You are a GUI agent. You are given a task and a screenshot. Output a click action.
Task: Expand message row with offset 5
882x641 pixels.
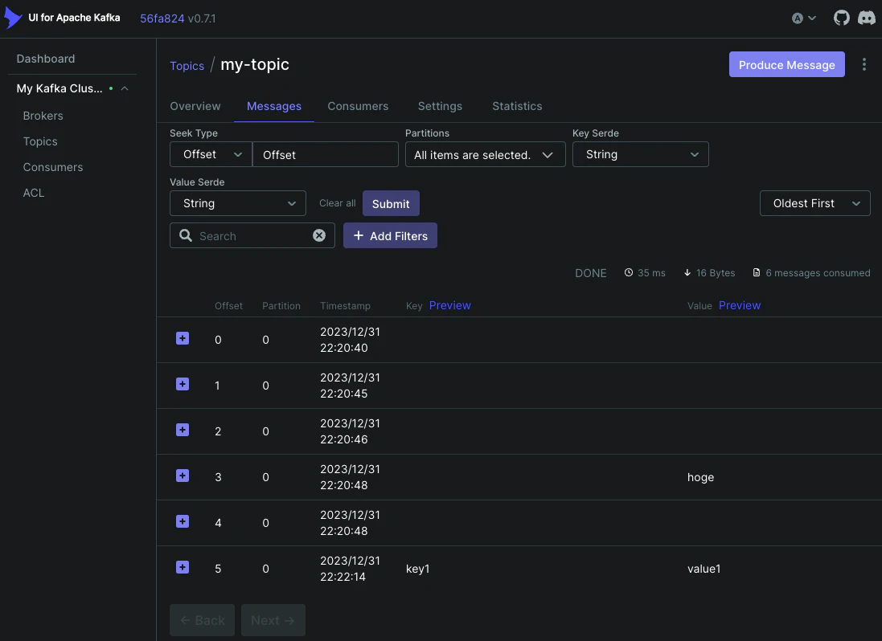click(183, 567)
